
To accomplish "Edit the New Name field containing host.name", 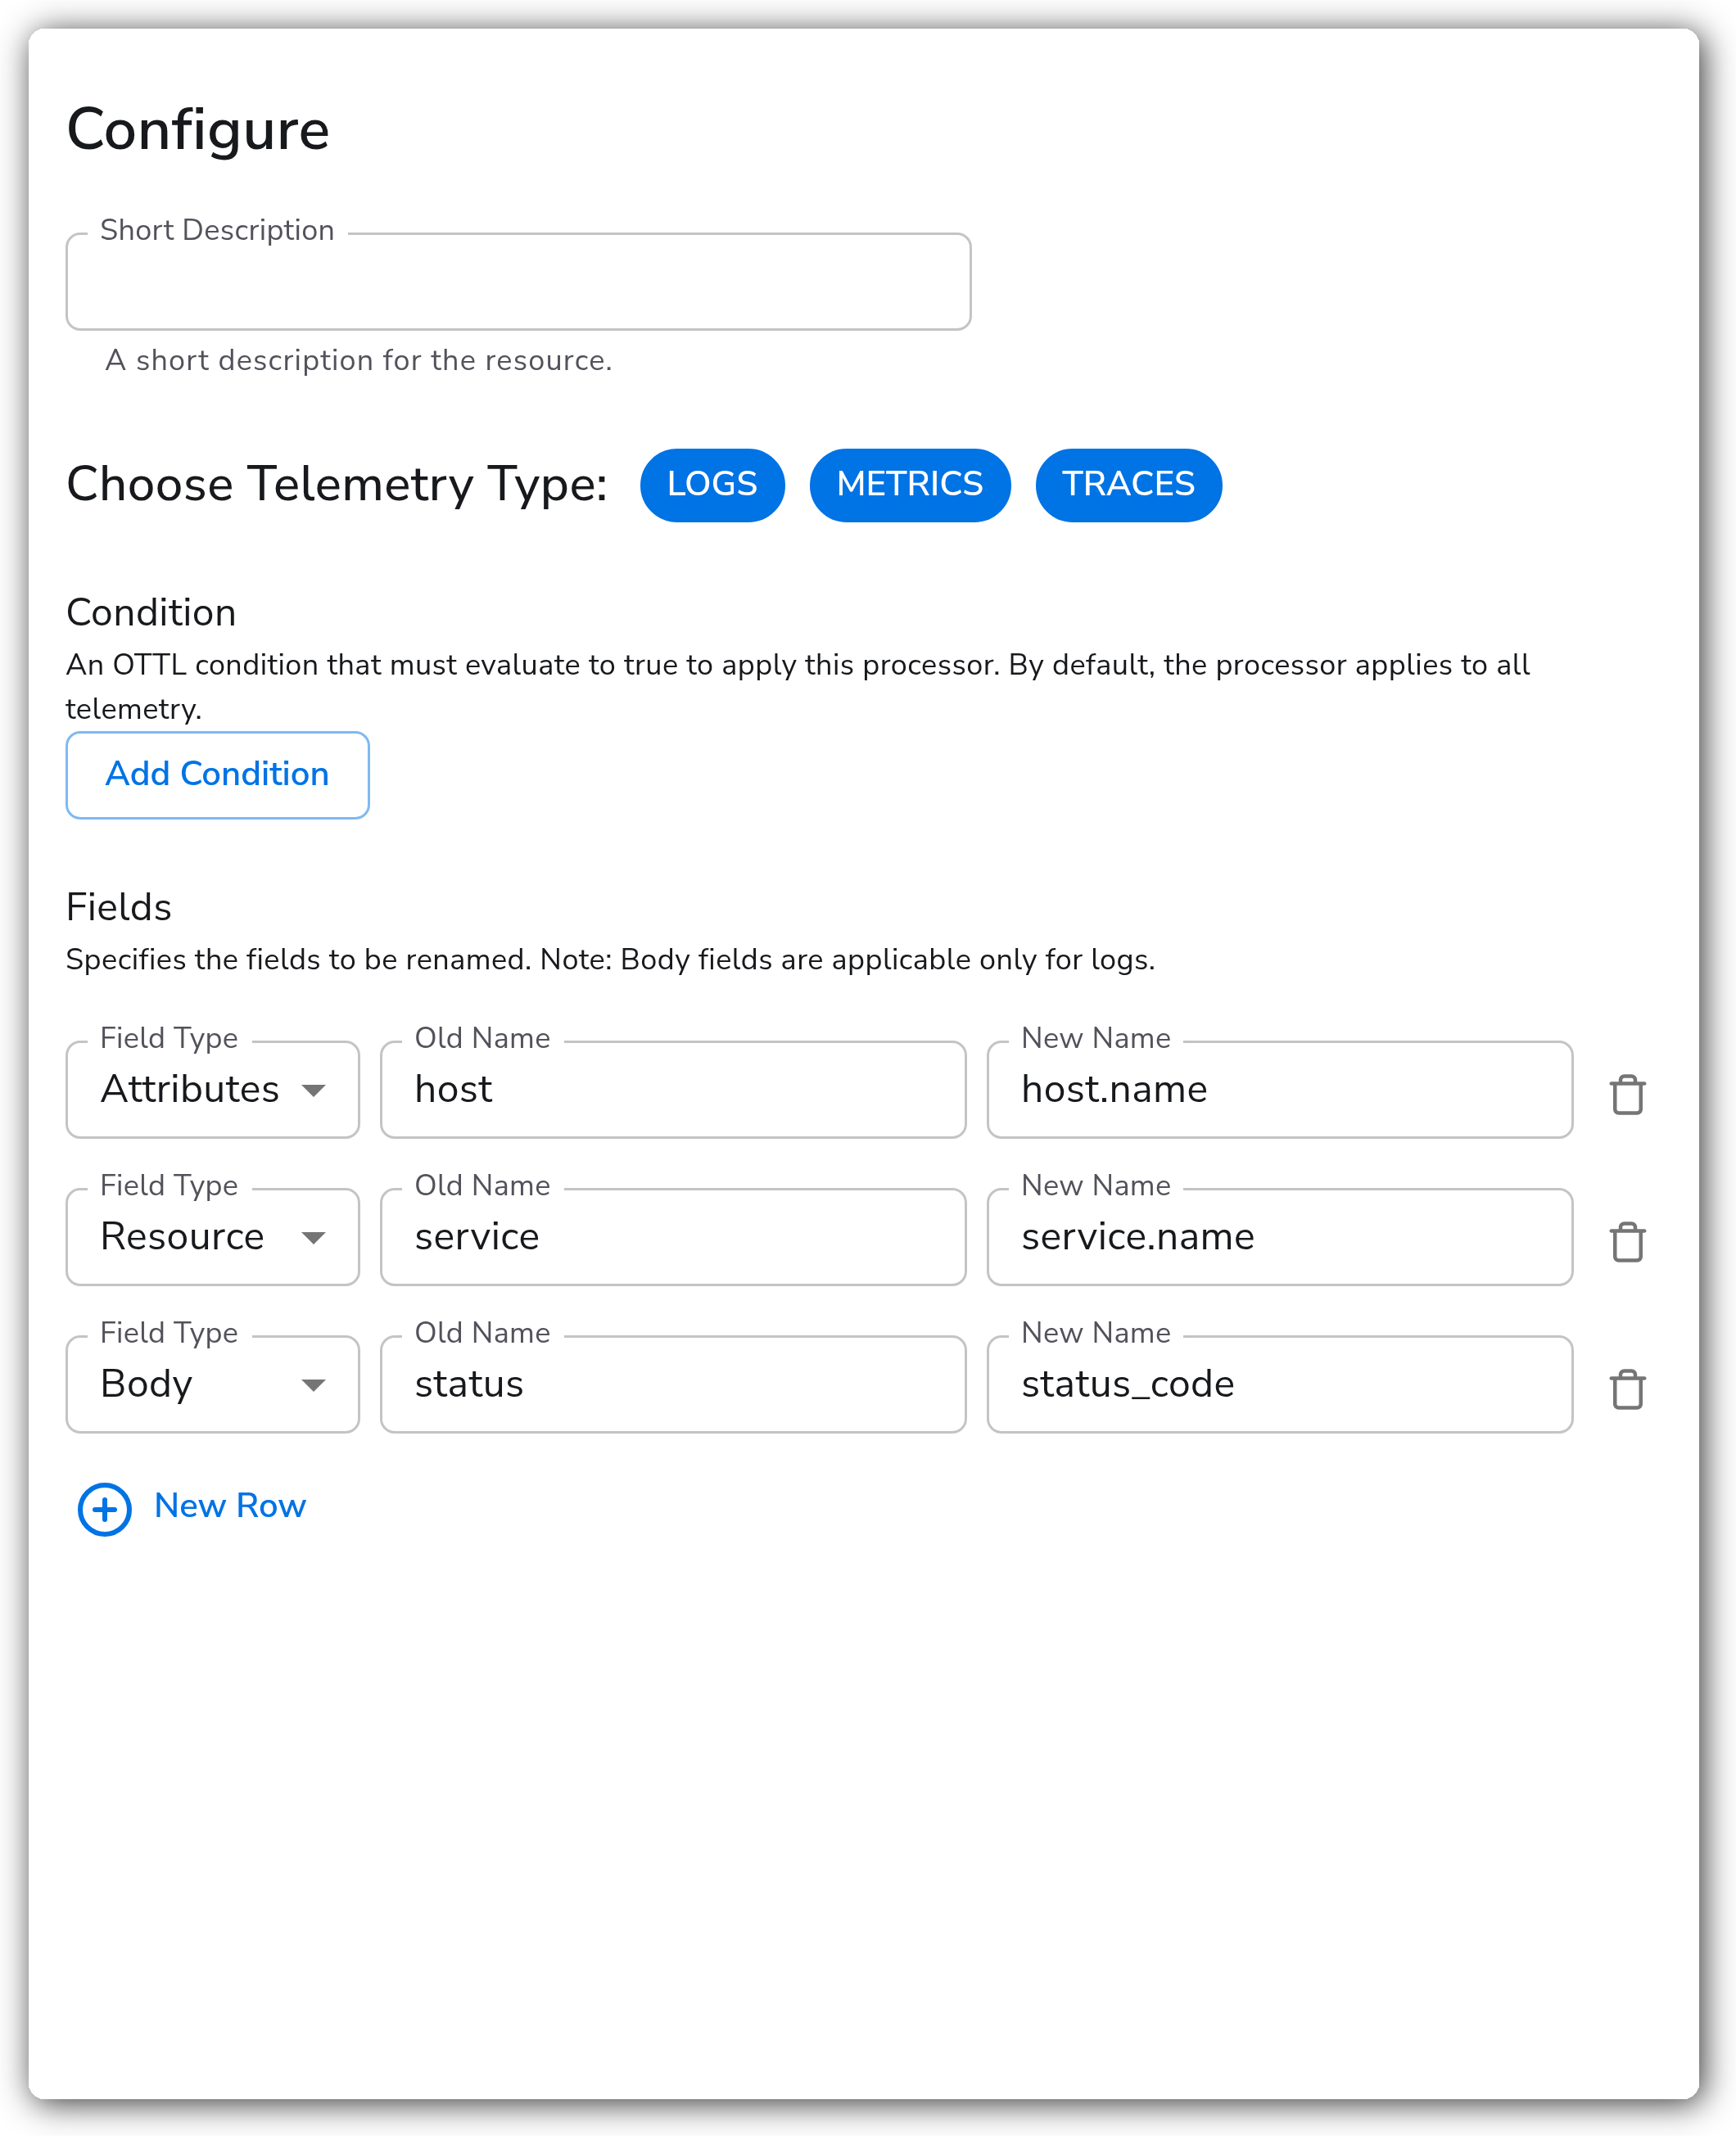I will click(x=1280, y=1090).
